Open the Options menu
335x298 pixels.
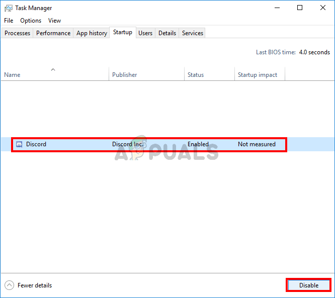click(31, 21)
